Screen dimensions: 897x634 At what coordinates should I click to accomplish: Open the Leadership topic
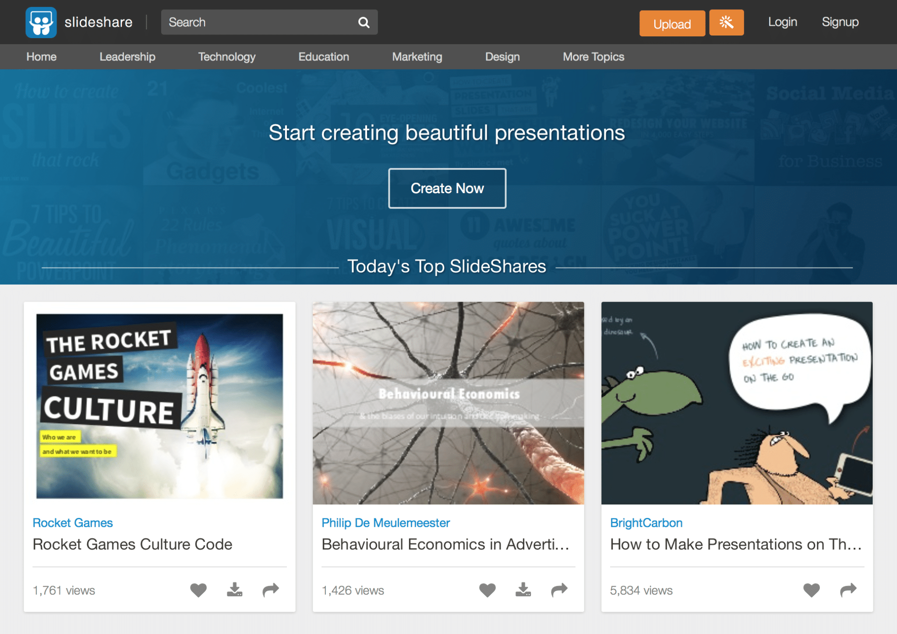tap(127, 57)
